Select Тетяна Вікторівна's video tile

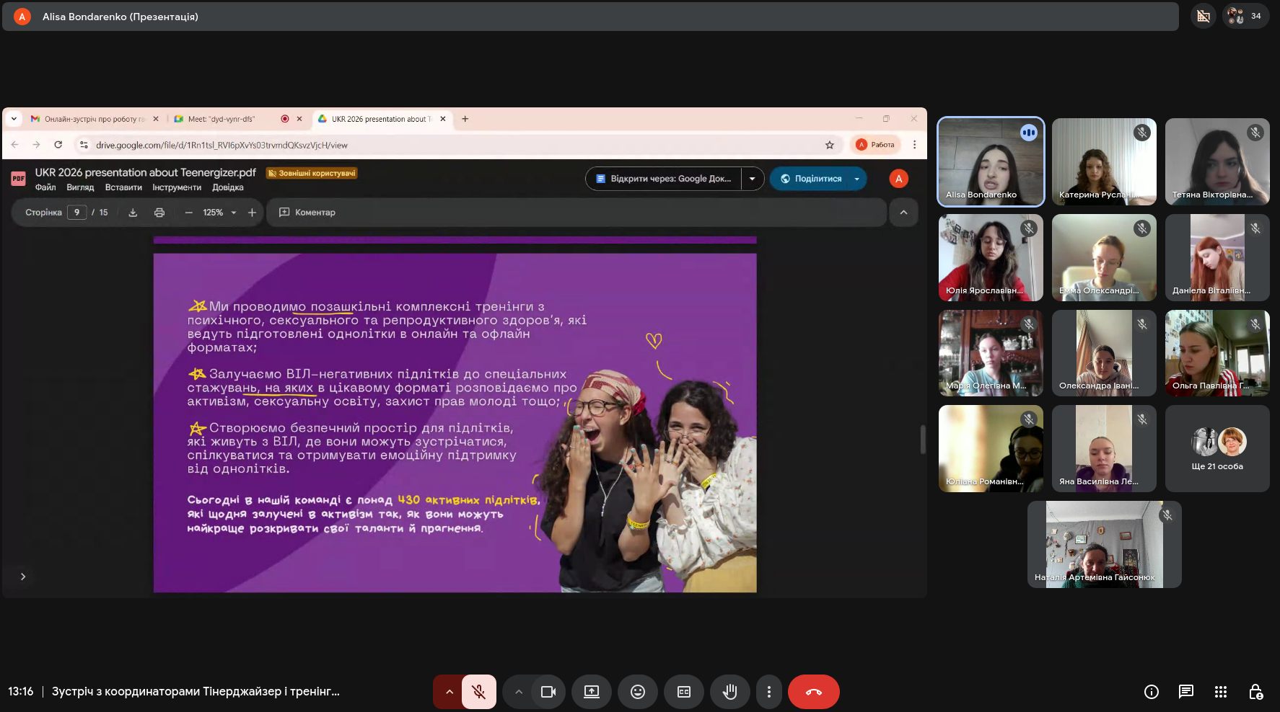pyautogui.click(x=1217, y=162)
